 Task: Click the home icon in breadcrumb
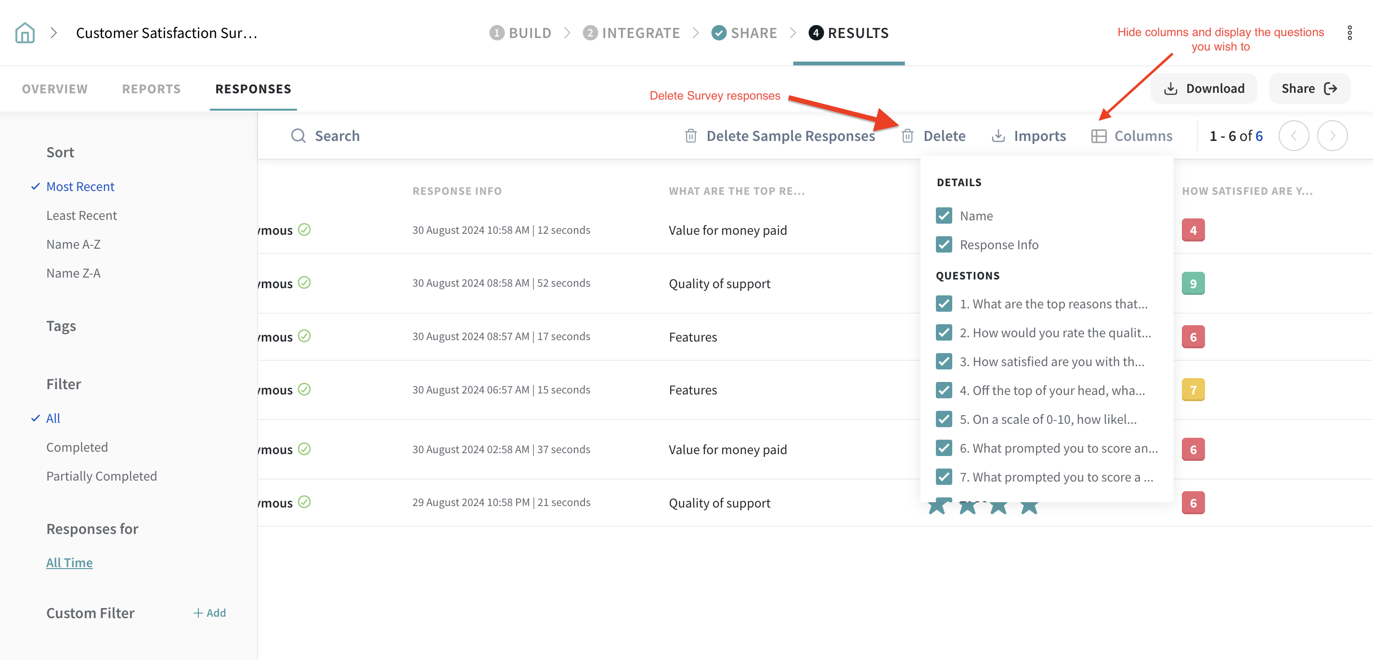[25, 33]
